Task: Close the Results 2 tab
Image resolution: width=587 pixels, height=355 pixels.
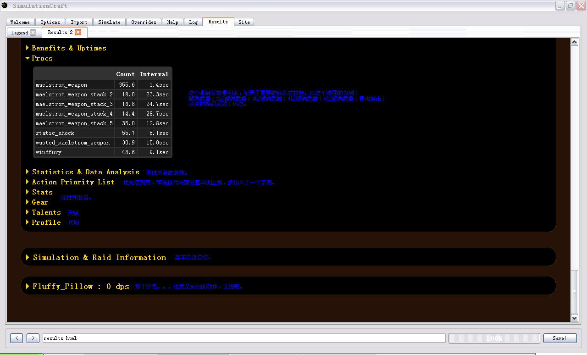Action: click(x=78, y=32)
